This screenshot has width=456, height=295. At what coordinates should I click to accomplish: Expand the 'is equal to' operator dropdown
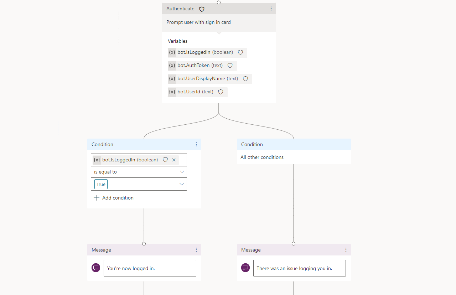(x=182, y=172)
